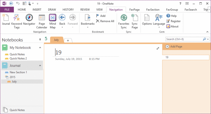Open the Mind Map tool
The width and height of the screenshot is (211, 114).
click(x=53, y=21)
